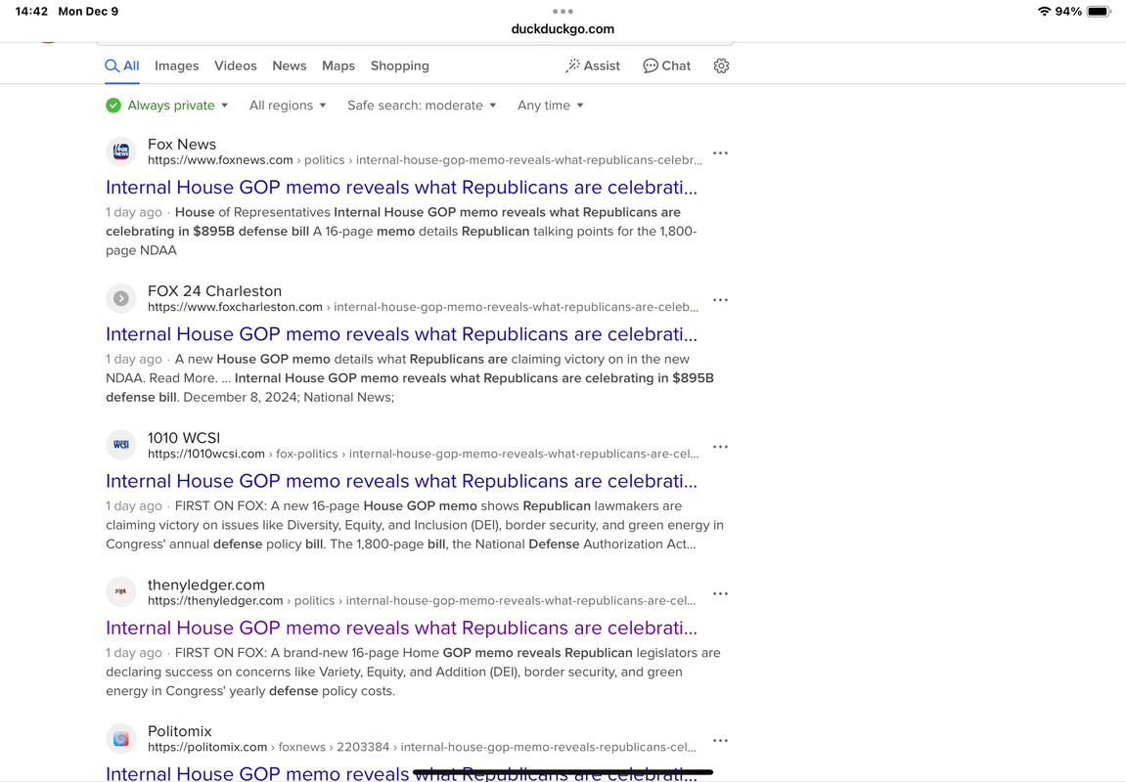This screenshot has width=1126, height=782.
Task: Click the Fox News favicon
Action: pos(121,152)
